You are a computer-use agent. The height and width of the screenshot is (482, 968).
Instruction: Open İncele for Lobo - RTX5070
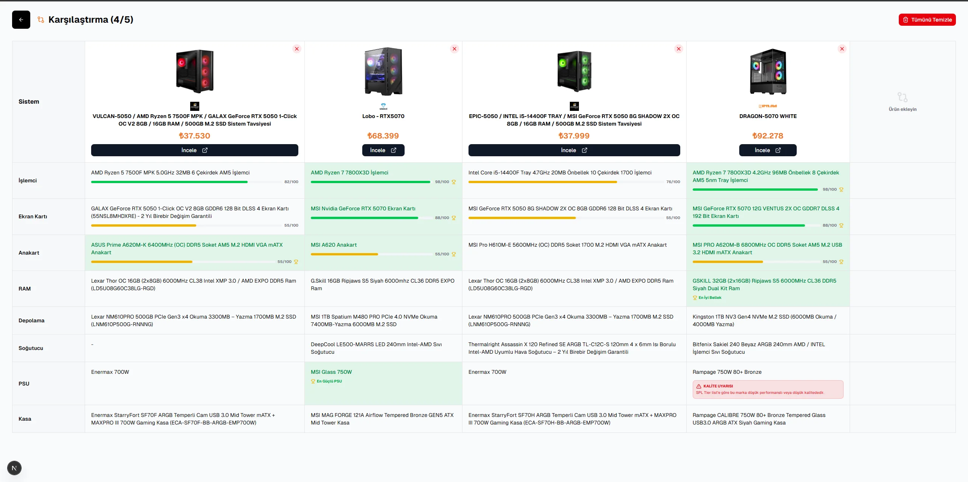(x=383, y=150)
